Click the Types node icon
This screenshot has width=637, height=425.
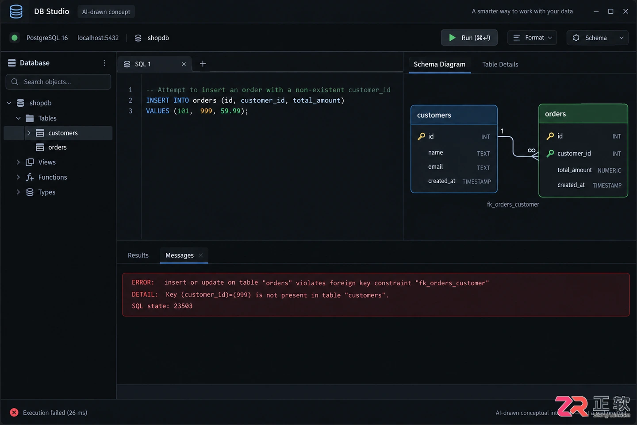coord(30,192)
